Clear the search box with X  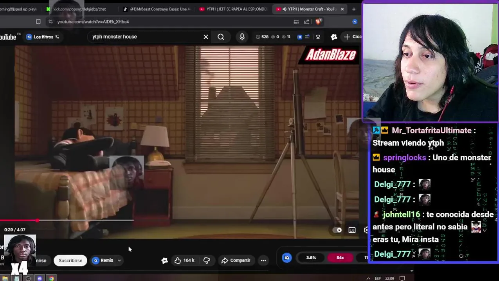coord(206,37)
